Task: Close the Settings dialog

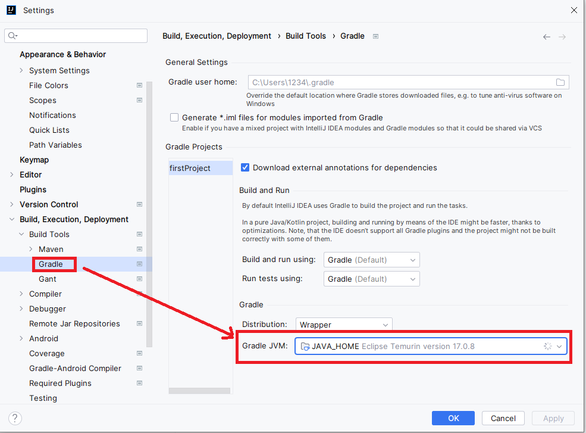Action: 574,10
